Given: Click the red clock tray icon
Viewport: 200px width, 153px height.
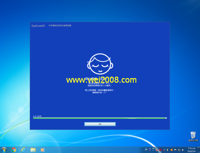Looking at the screenshot, I should pyautogui.click(x=156, y=150).
